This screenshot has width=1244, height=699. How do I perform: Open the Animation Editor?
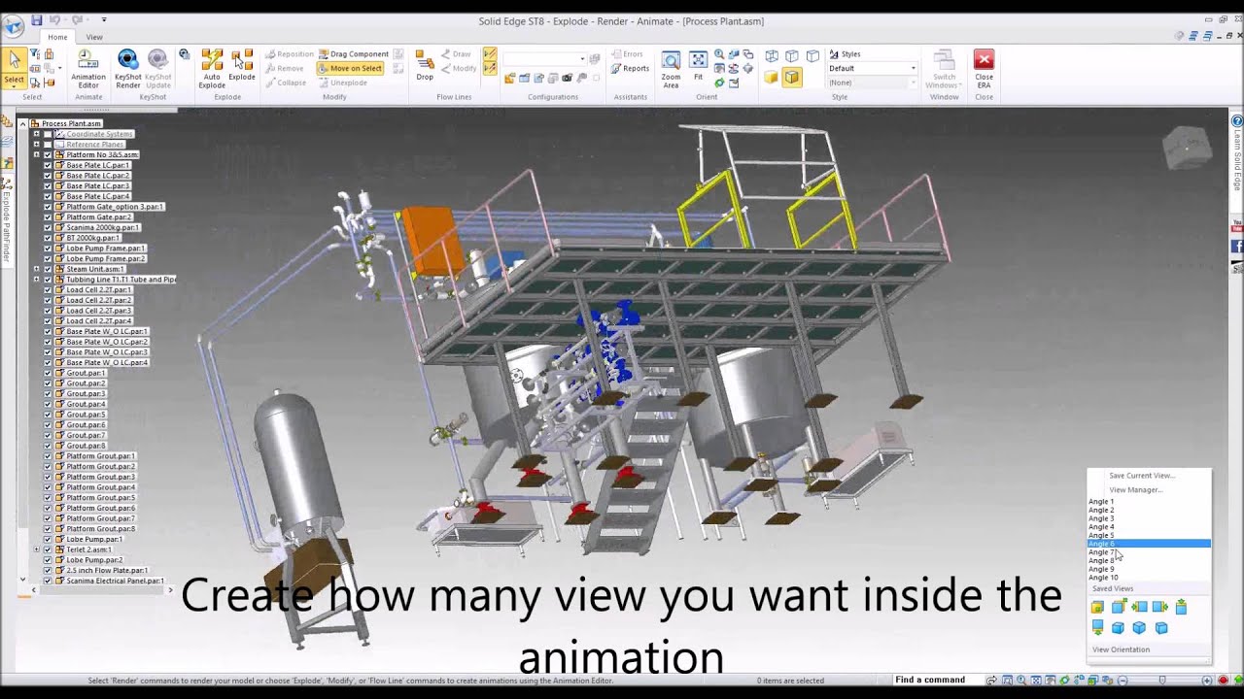click(87, 69)
